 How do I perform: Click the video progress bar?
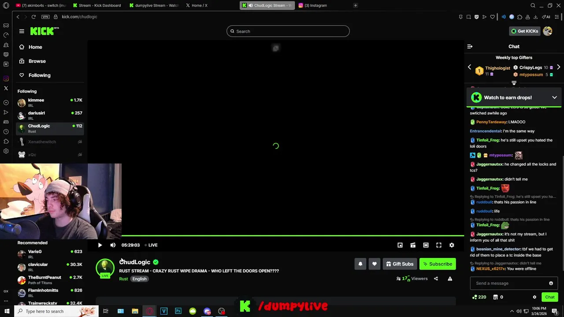[x=293, y=236]
